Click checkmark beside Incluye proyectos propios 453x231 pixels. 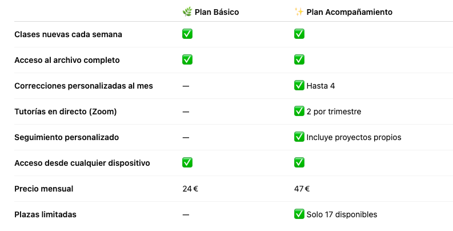tap(299, 137)
